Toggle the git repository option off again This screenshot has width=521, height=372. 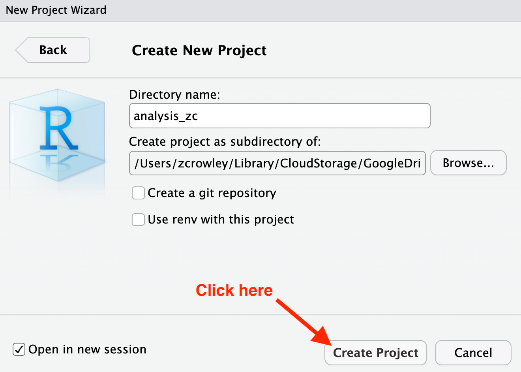pyautogui.click(x=138, y=193)
